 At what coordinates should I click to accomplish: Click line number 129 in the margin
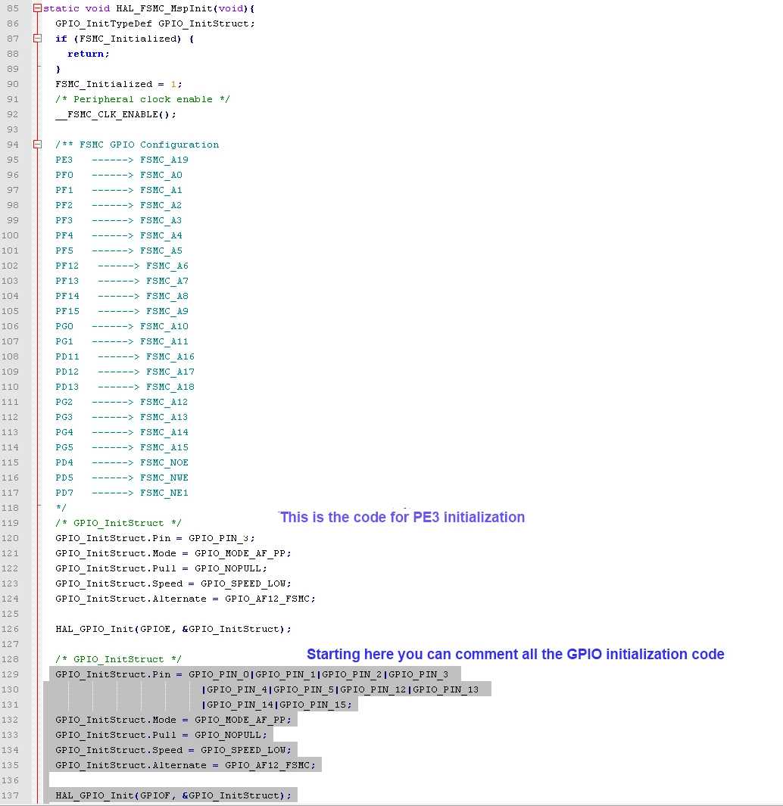[11, 674]
